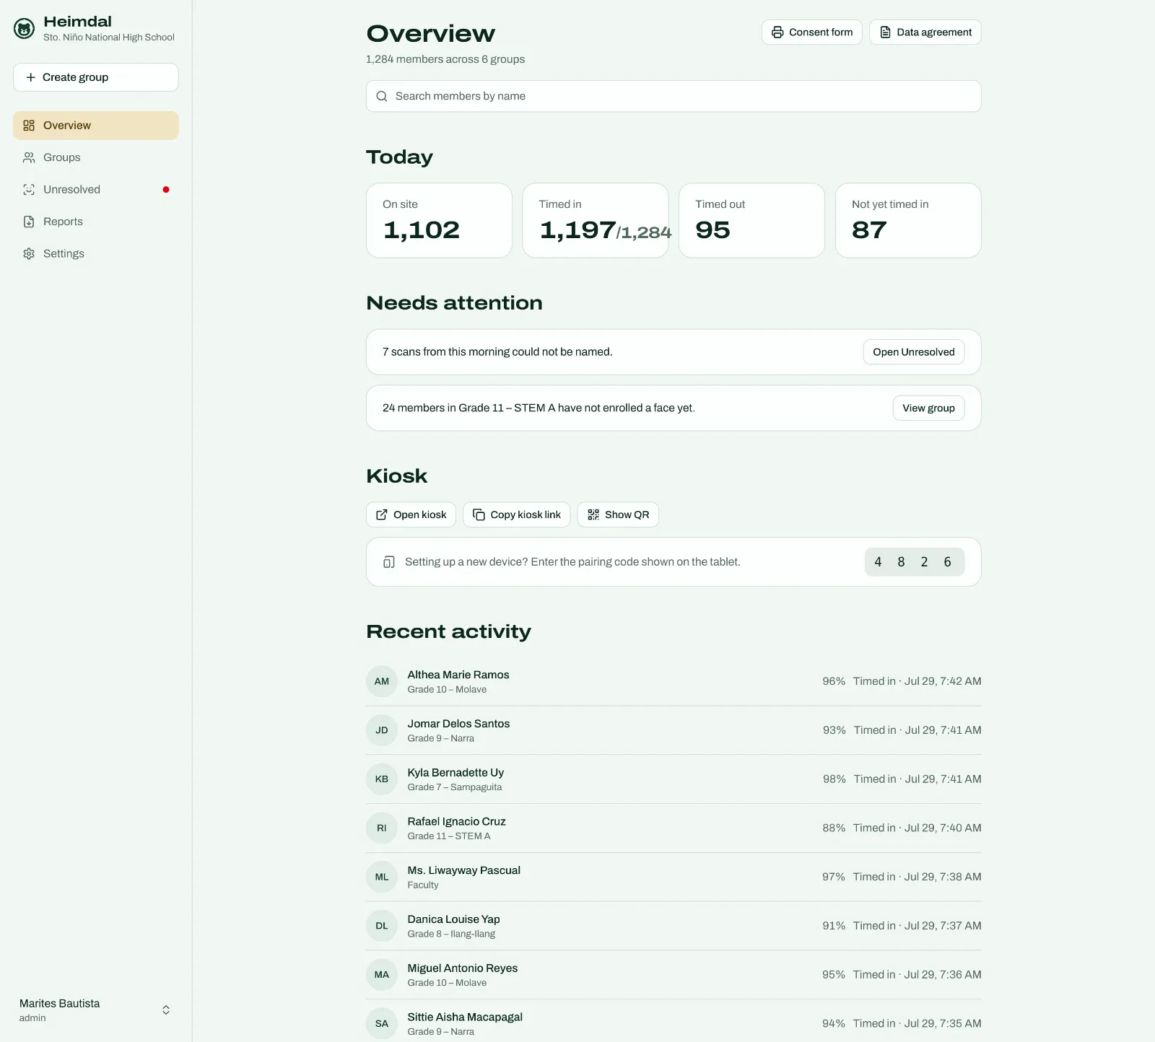Screen dimensions: 1155x1042
Task: Click 'Timed in · Jul 29, 7:42 AM' timestamp
Action: (x=918, y=681)
